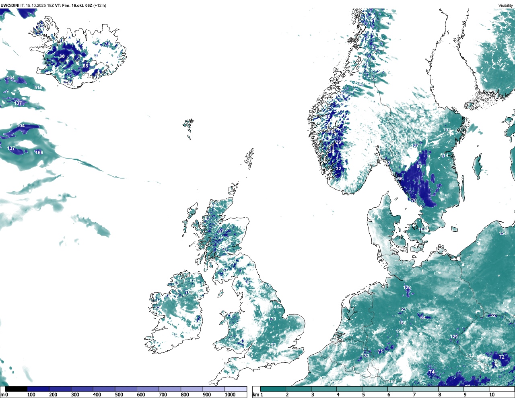Click the '312' value over Czechia

(470, 355)
